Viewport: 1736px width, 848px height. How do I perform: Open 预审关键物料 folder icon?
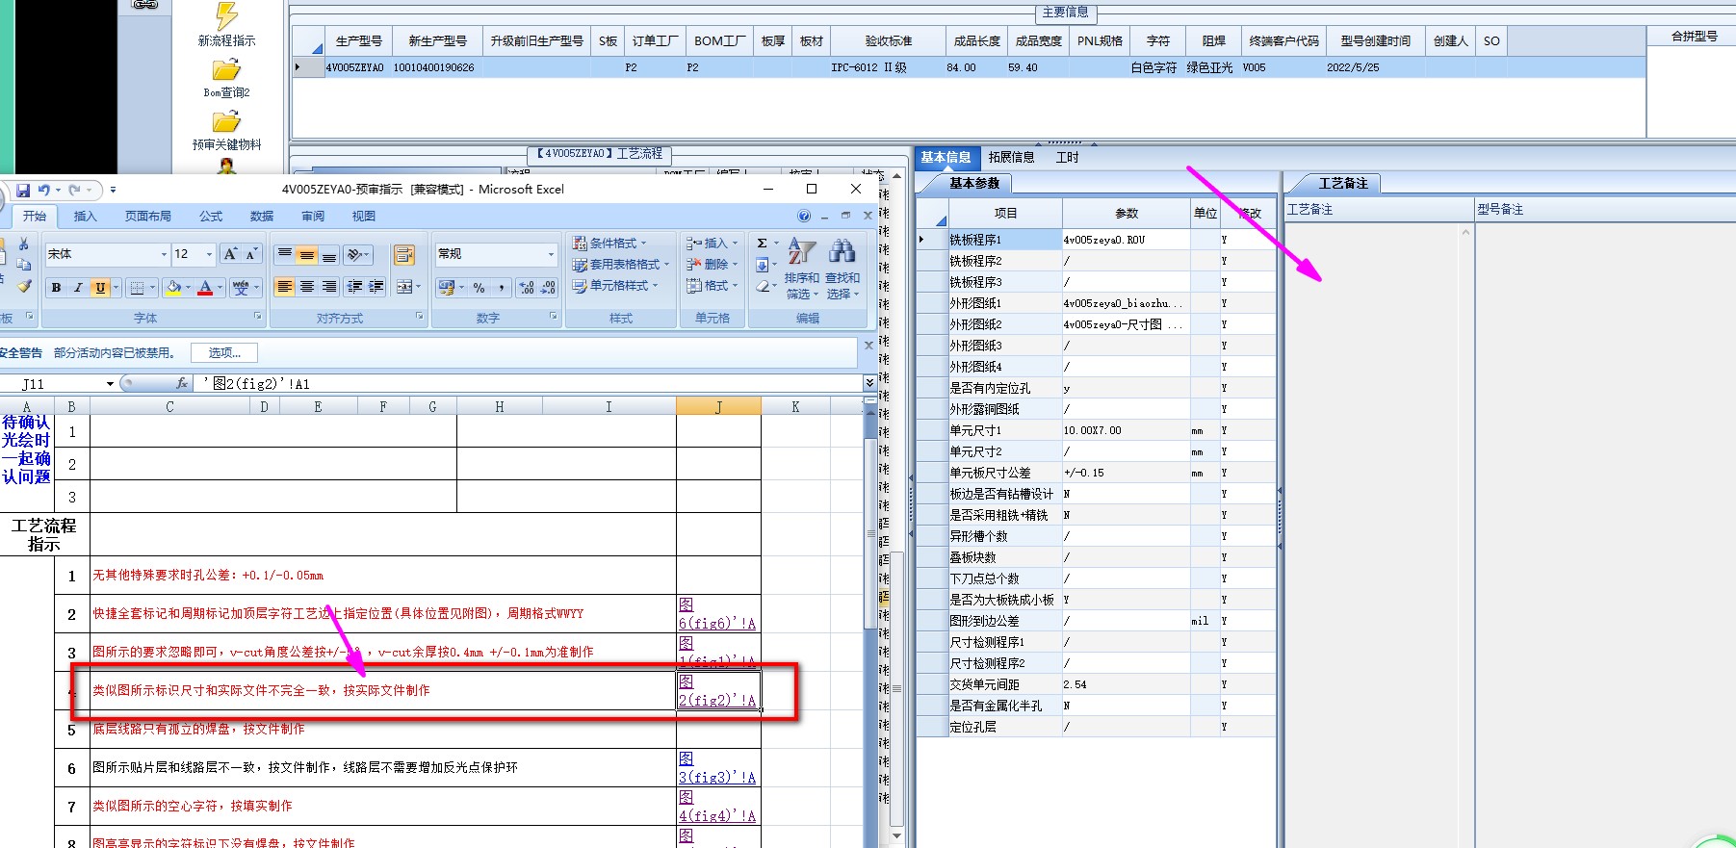[226, 131]
